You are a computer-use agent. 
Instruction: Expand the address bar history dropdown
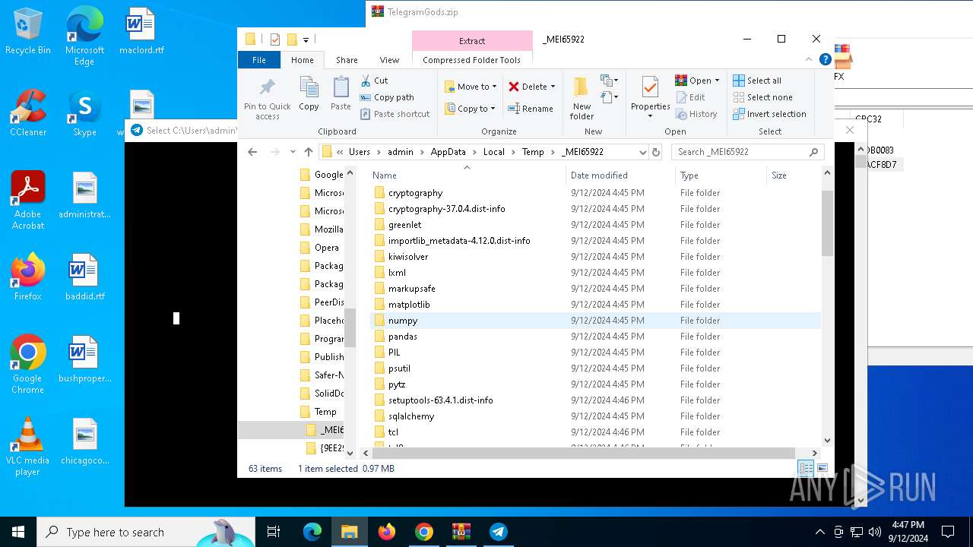(642, 152)
